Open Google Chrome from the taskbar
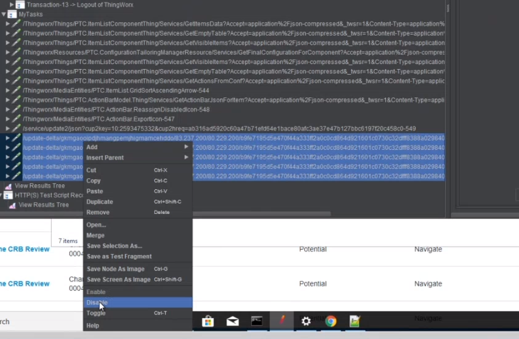Viewport: 519px width, 339px height. [x=331, y=321]
